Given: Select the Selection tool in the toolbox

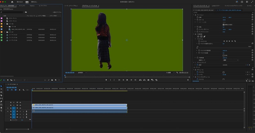Looking at the screenshot, I should tap(1, 86).
